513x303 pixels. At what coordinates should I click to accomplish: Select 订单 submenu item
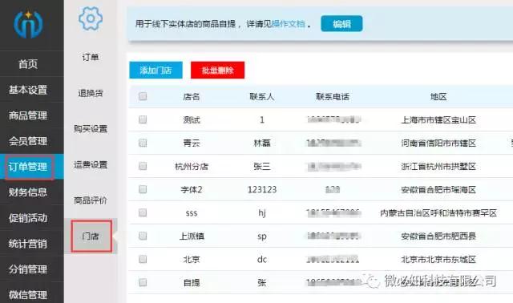[91, 57]
